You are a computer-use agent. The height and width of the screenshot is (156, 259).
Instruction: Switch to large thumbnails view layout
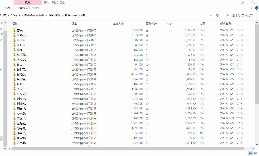click(255, 153)
